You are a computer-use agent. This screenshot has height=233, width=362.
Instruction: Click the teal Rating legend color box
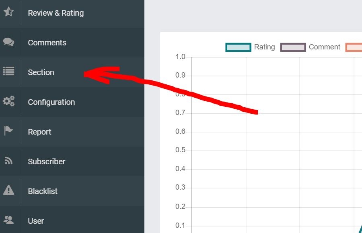(x=238, y=47)
